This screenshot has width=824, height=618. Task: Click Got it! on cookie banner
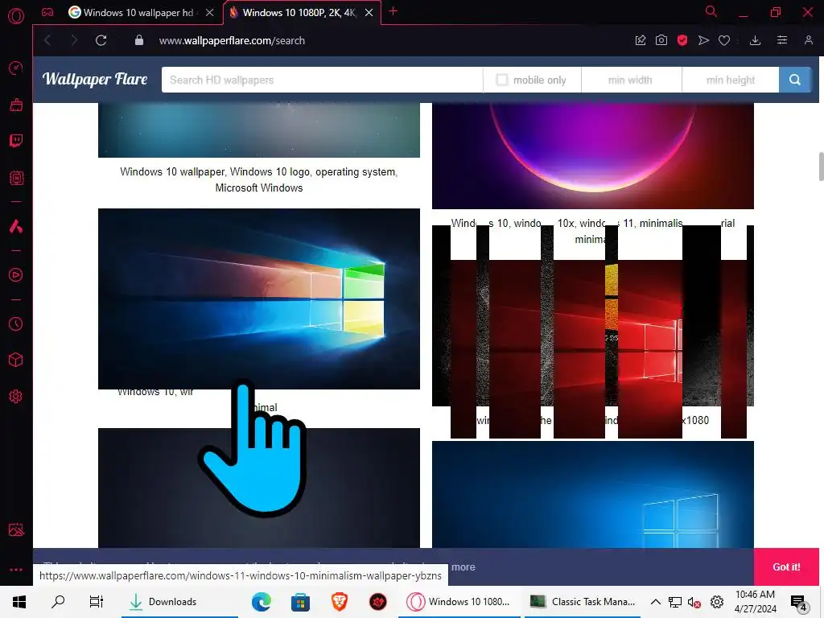click(x=786, y=567)
